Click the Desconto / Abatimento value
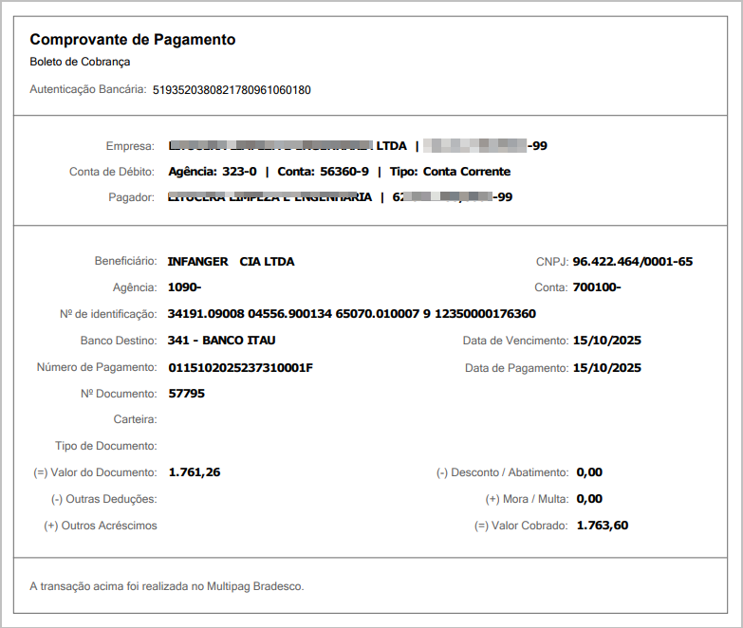The image size is (743, 628). click(x=588, y=472)
